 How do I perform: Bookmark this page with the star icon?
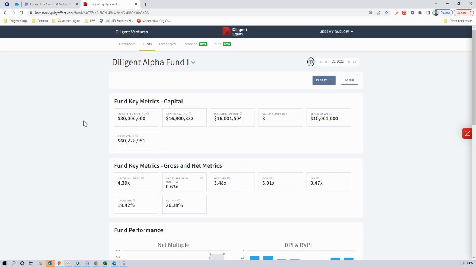coord(386,13)
